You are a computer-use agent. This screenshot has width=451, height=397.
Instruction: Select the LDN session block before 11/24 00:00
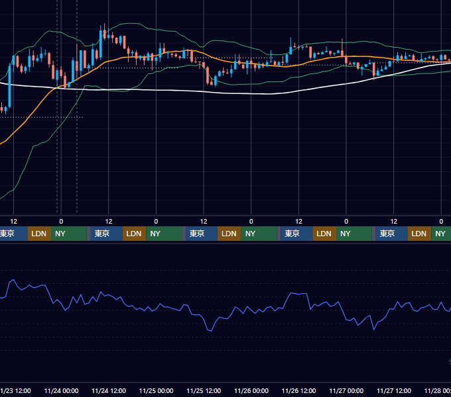point(39,234)
